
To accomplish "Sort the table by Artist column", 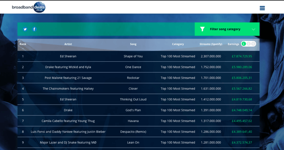I will click(x=68, y=44).
